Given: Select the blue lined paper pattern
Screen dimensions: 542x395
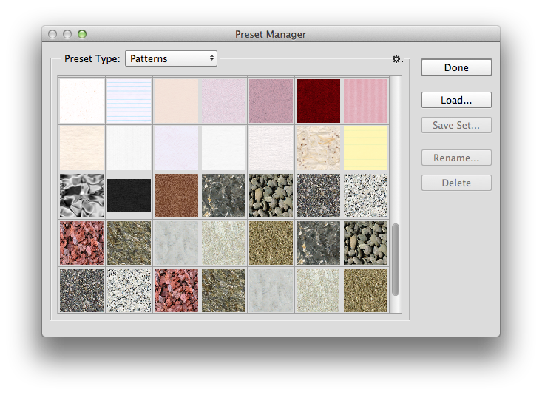Looking at the screenshot, I should click(129, 101).
